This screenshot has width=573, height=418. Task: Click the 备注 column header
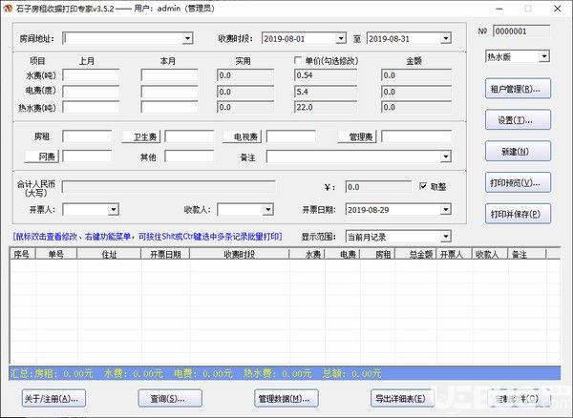click(526, 254)
